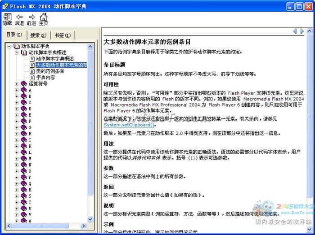Click the purple book icon for P
The width and height of the screenshot is (315, 235).
coord(24,177)
